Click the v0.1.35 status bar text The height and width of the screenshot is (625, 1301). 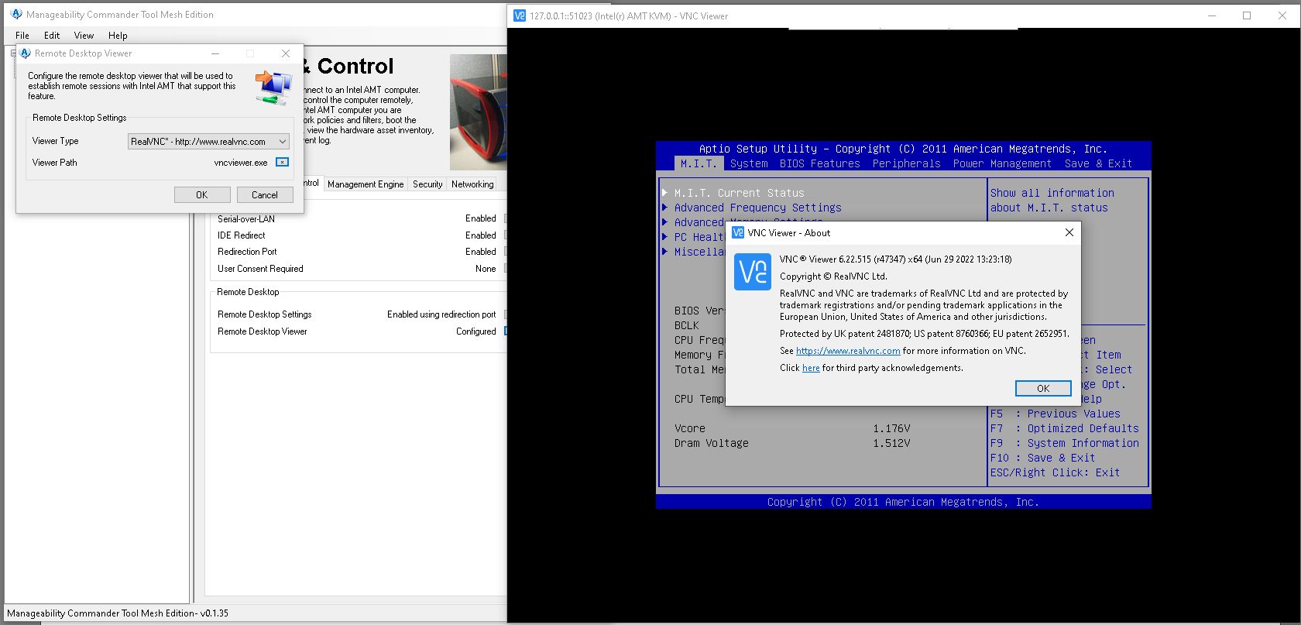click(214, 613)
